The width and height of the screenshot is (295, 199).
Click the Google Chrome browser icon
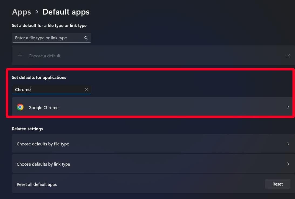pyautogui.click(x=20, y=107)
